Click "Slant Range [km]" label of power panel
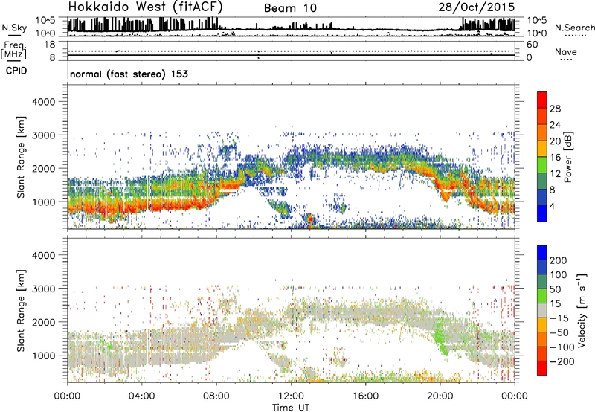The width and height of the screenshot is (595, 412). (x=21, y=157)
